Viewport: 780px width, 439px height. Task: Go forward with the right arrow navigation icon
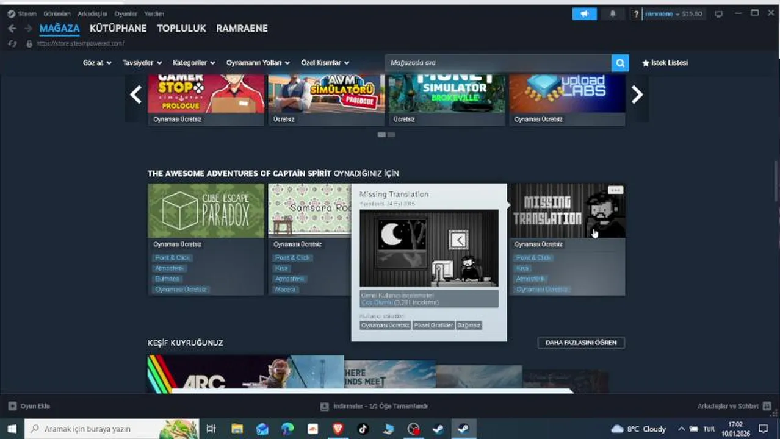28,29
